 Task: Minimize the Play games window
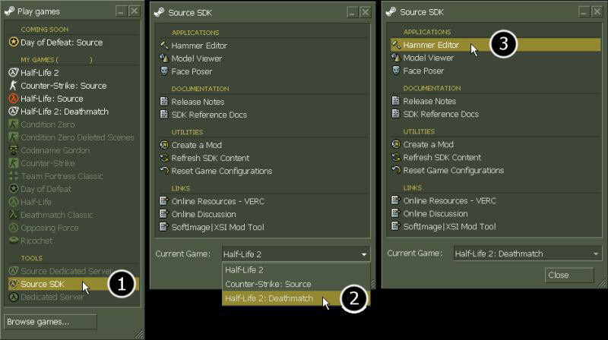[122, 11]
